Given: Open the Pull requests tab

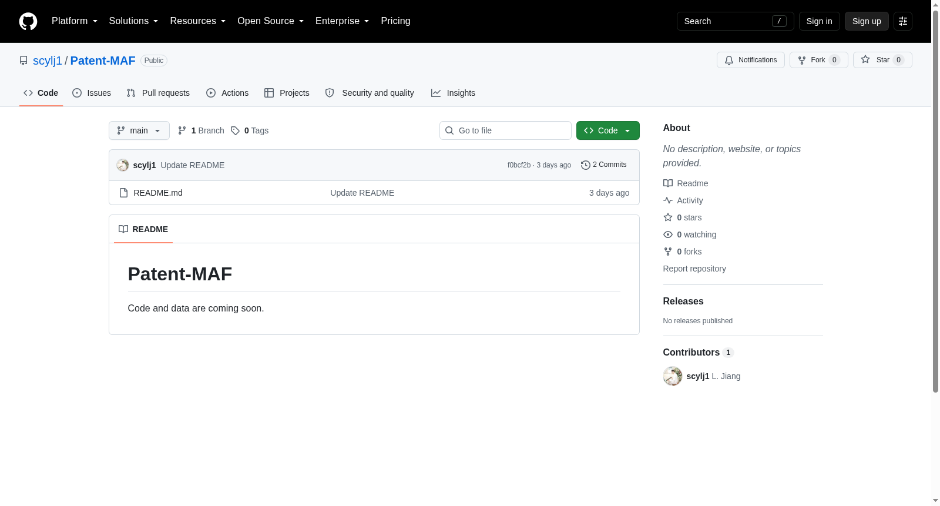Looking at the screenshot, I should [158, 93].
